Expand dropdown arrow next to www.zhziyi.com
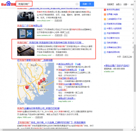 coord(52,21)
